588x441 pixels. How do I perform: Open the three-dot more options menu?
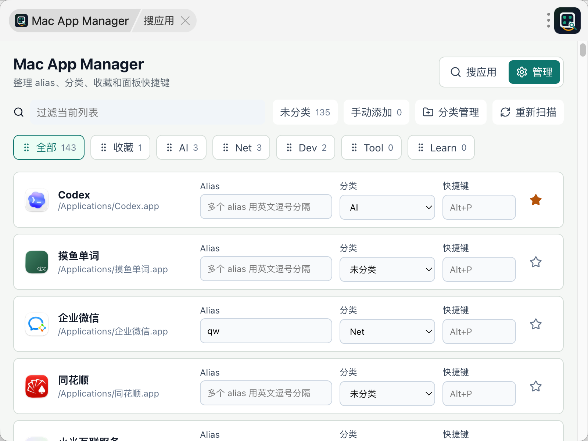click(548, 21)
